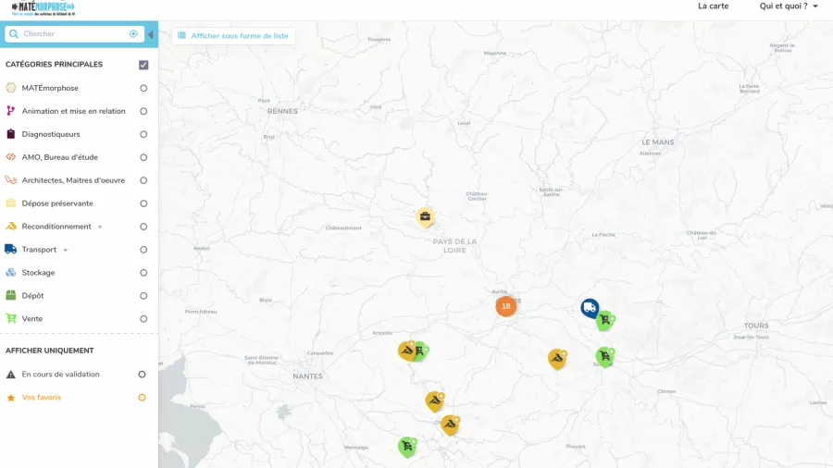Image resolution: width=833 pixels, height=468 pixels.
Task: Enable the Vente category radio button
Action: pyautogui.click(x=143, y=319)
